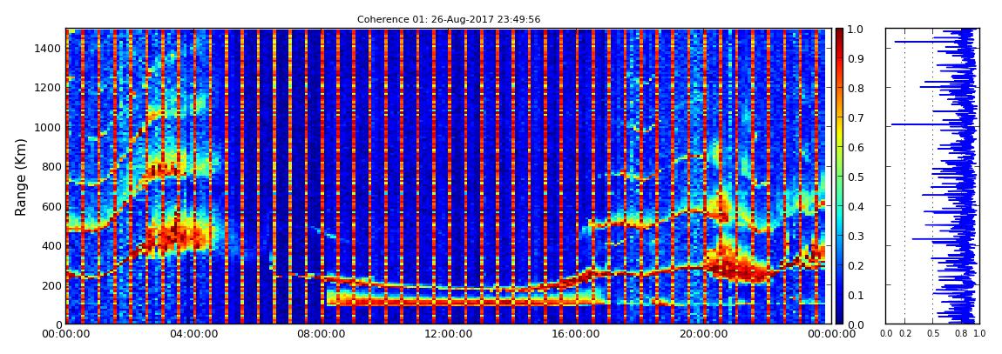Click the 0.9 value on the colorbar
Viewport: 1002px width, 354px height.
855,58
